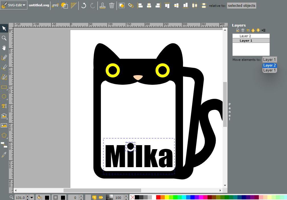This screenshot has height=200, width=287.
Task: Activate the Text tool
Action: coord(4,106)
